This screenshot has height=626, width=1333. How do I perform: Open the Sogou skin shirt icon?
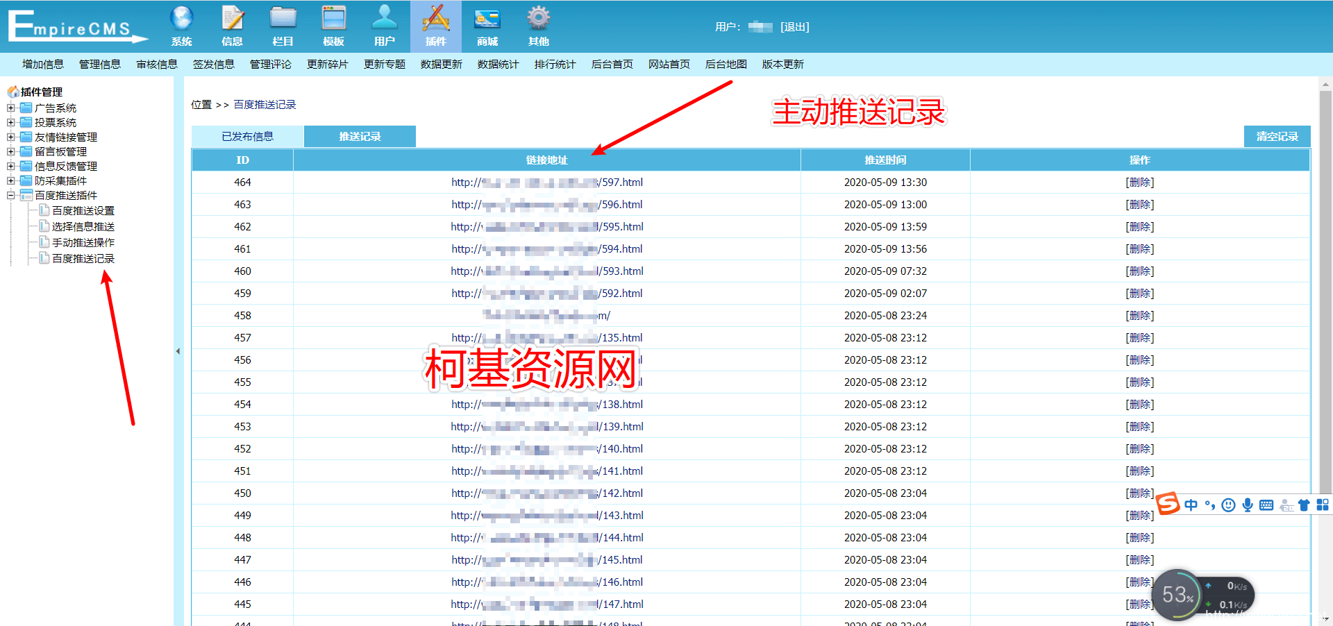click(1304, 505)
